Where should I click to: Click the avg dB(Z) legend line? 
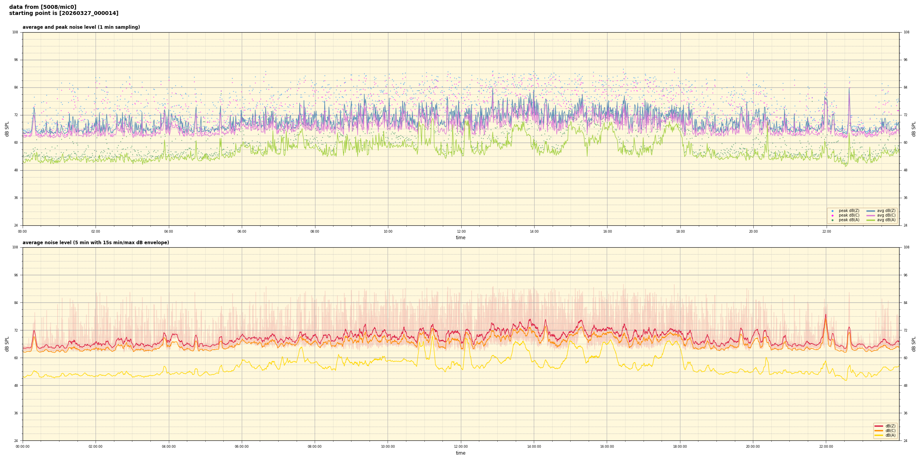click(x=871, y=211)
